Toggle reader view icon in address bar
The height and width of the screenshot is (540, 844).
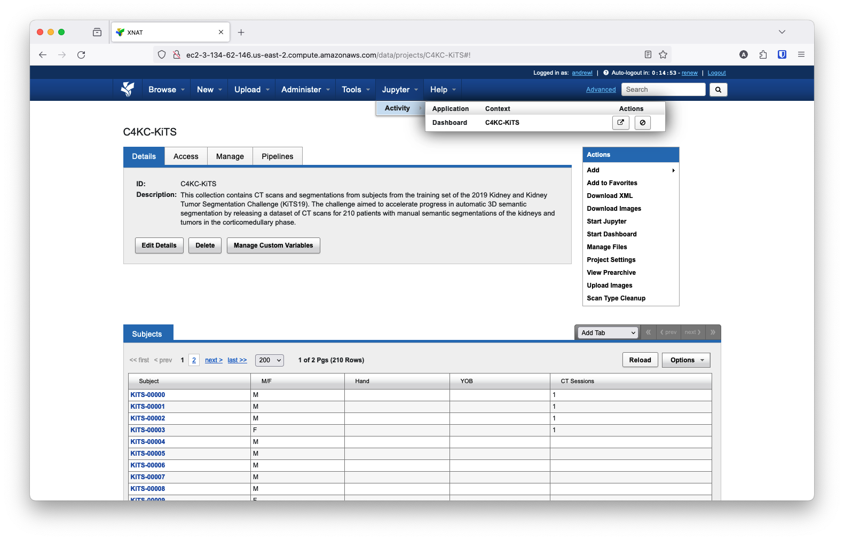point(648,54)
